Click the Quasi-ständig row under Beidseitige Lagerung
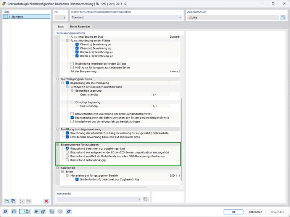This screenshot has height=217, width=290. 120,94
